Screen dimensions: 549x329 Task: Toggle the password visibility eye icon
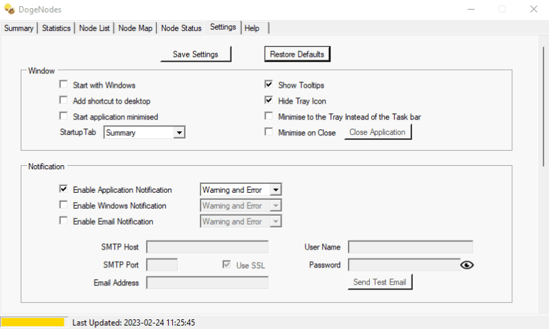(467, 265)
